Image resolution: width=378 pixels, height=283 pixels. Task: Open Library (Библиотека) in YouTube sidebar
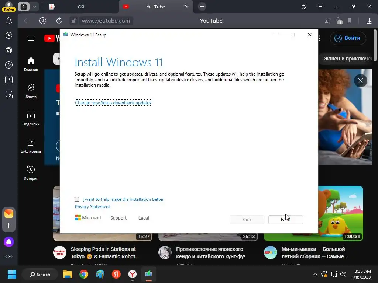31,146
